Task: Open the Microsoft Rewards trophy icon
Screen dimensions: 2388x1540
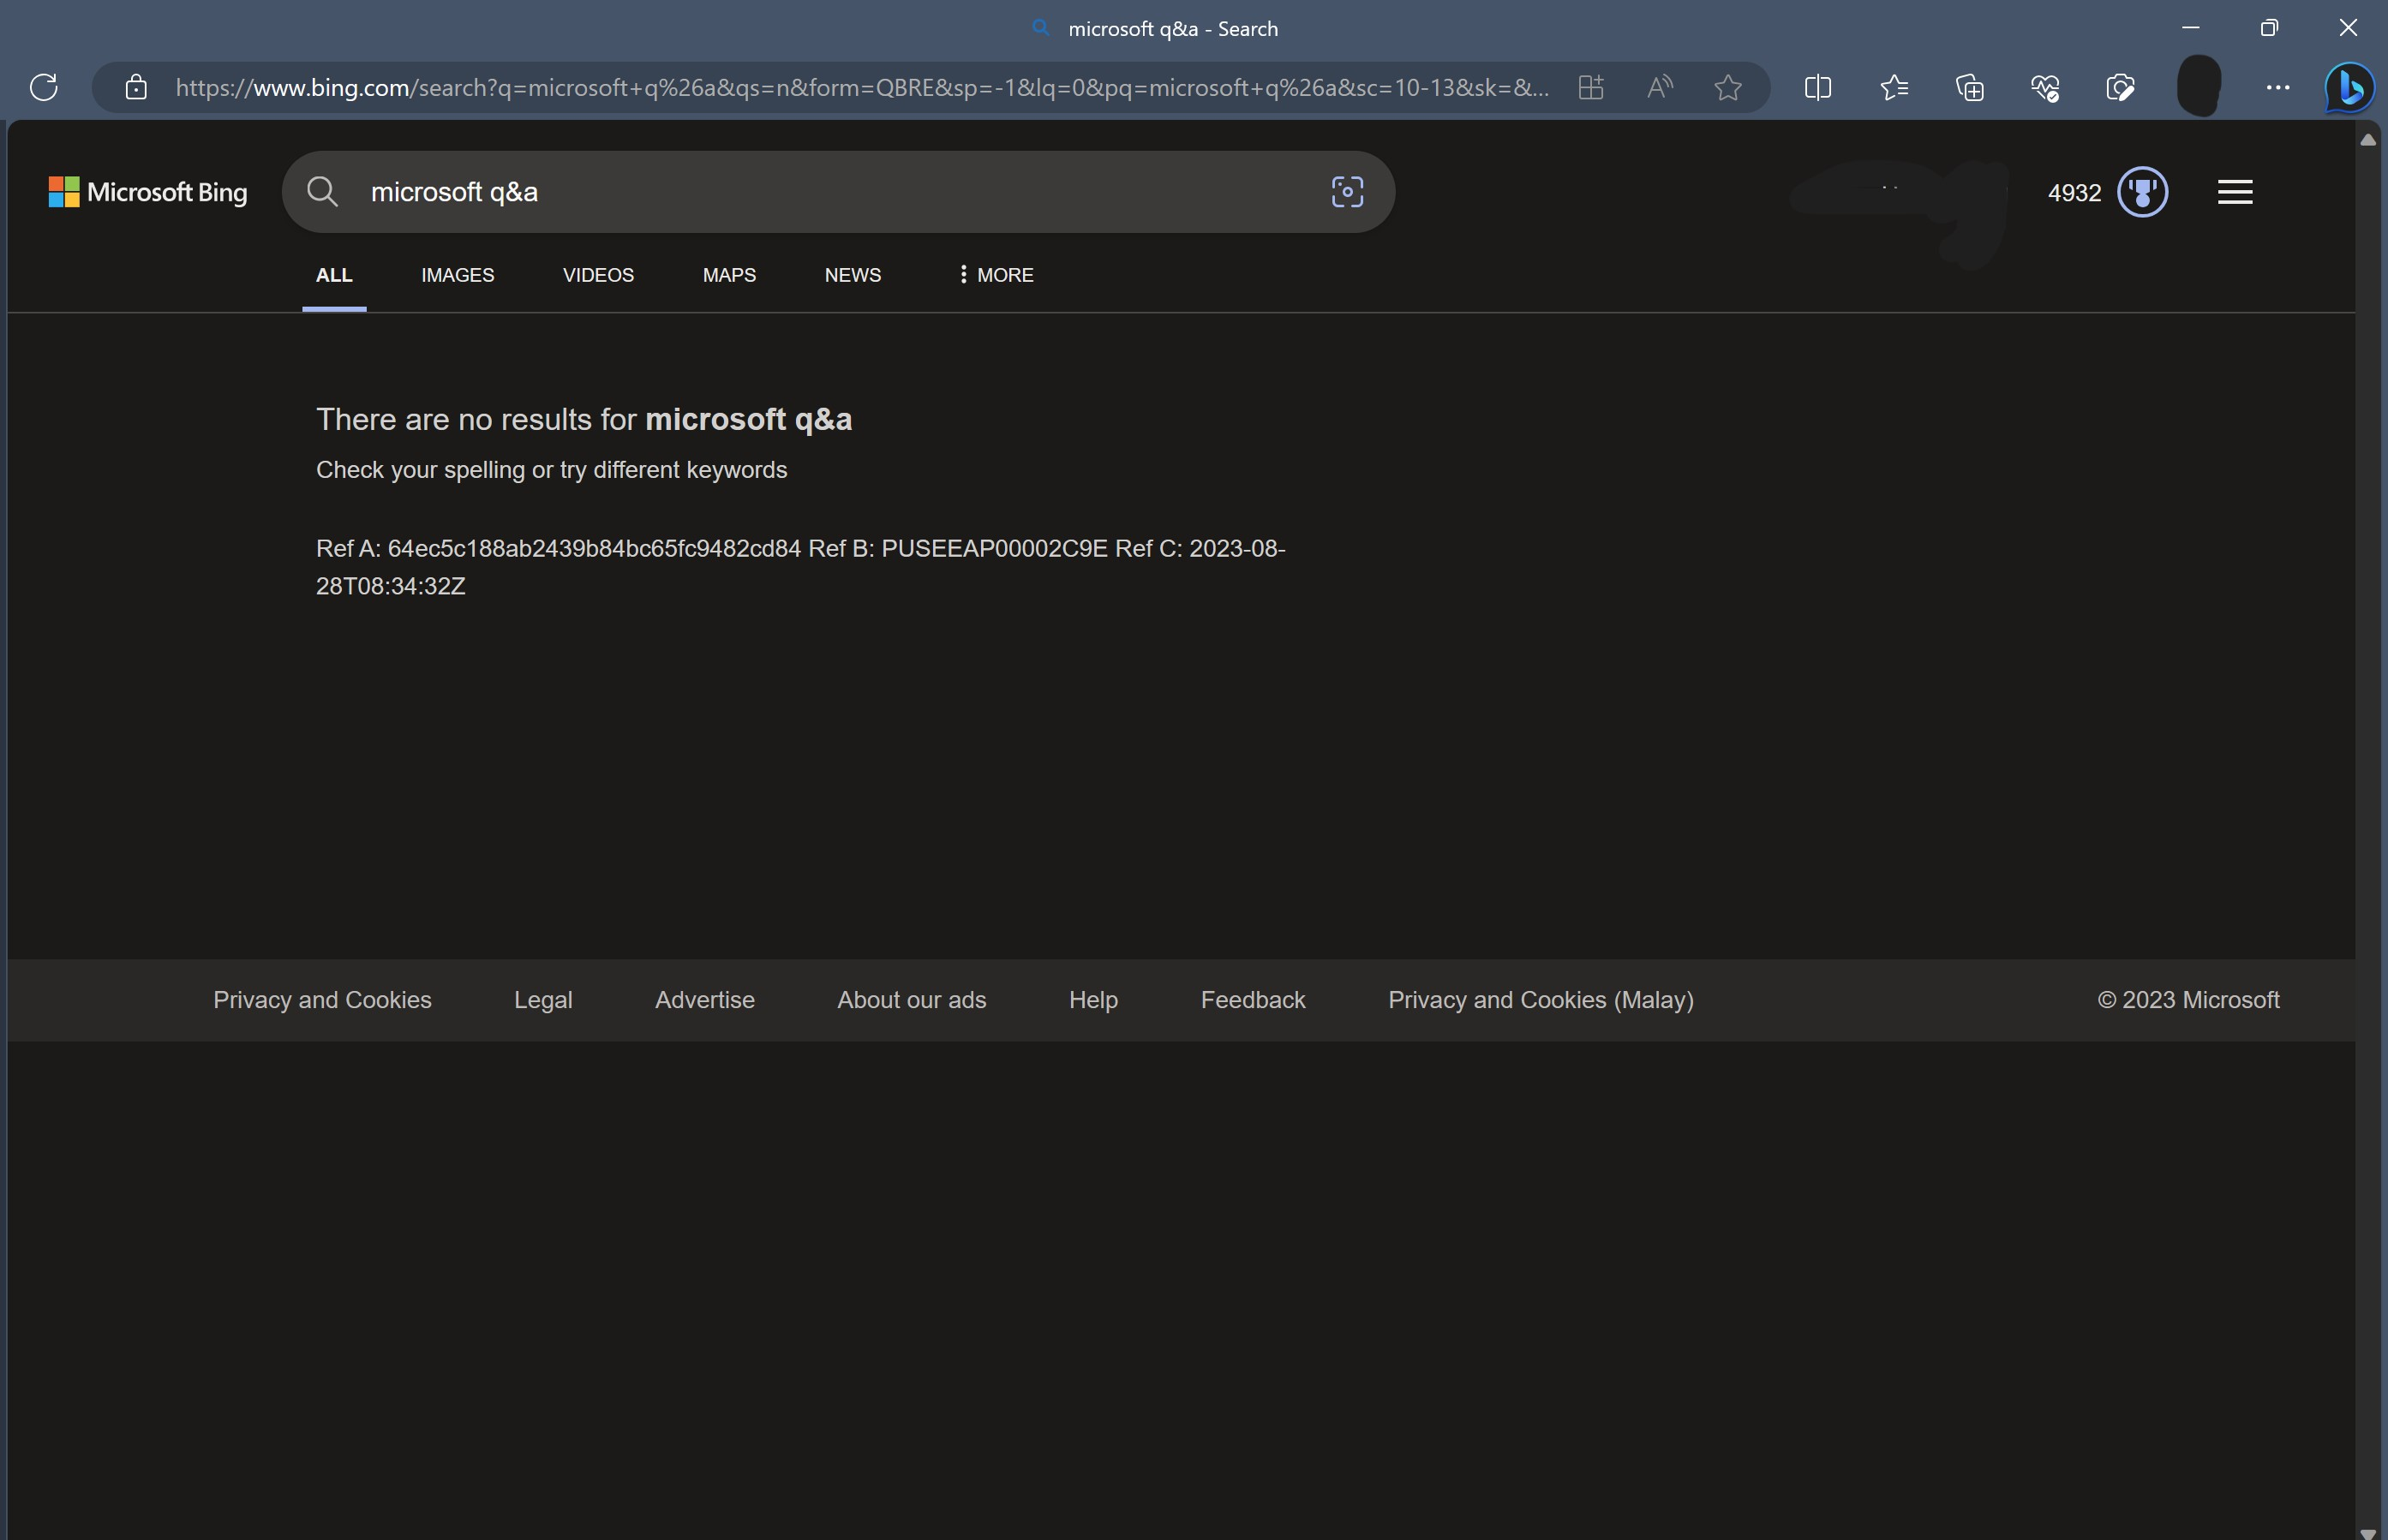Action: coord(2142,192)
